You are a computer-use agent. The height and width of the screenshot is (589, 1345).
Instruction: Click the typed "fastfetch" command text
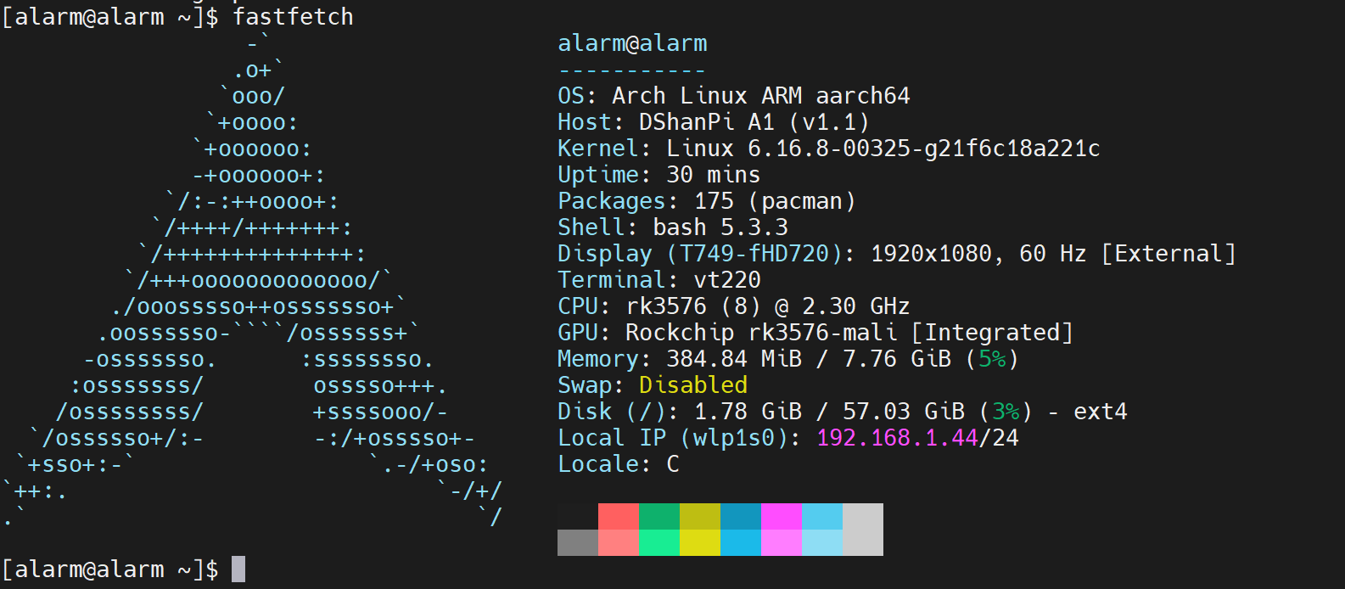pyautogui.click(x=293, y=17)
